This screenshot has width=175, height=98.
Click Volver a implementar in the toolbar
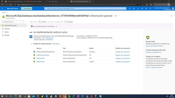(x=56, y=22)
